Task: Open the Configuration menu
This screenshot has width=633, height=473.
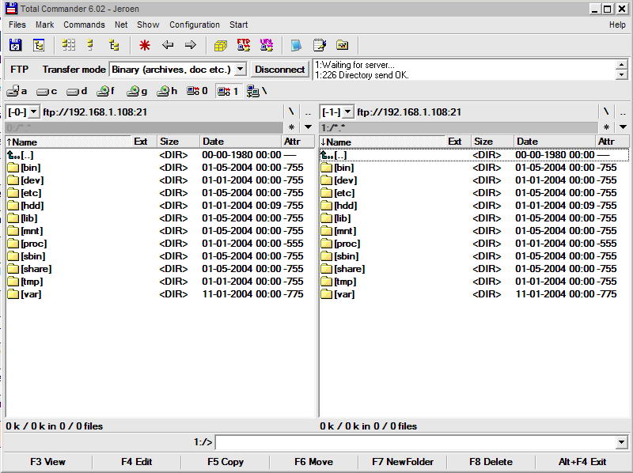Action: (x=195, y=25)
